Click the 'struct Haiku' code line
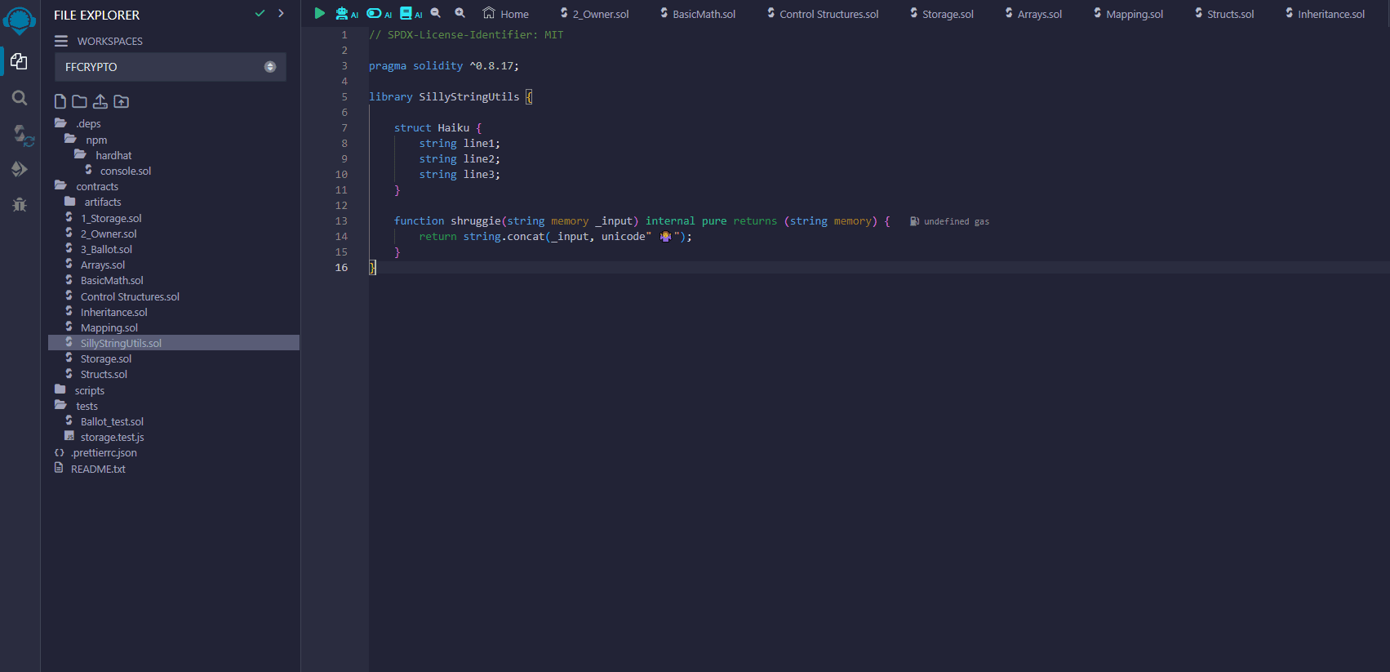 click(x=438, y=128)
